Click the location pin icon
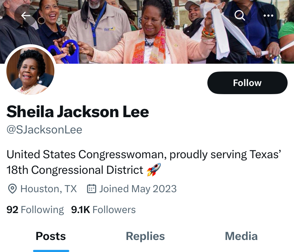 coord(12,189)
